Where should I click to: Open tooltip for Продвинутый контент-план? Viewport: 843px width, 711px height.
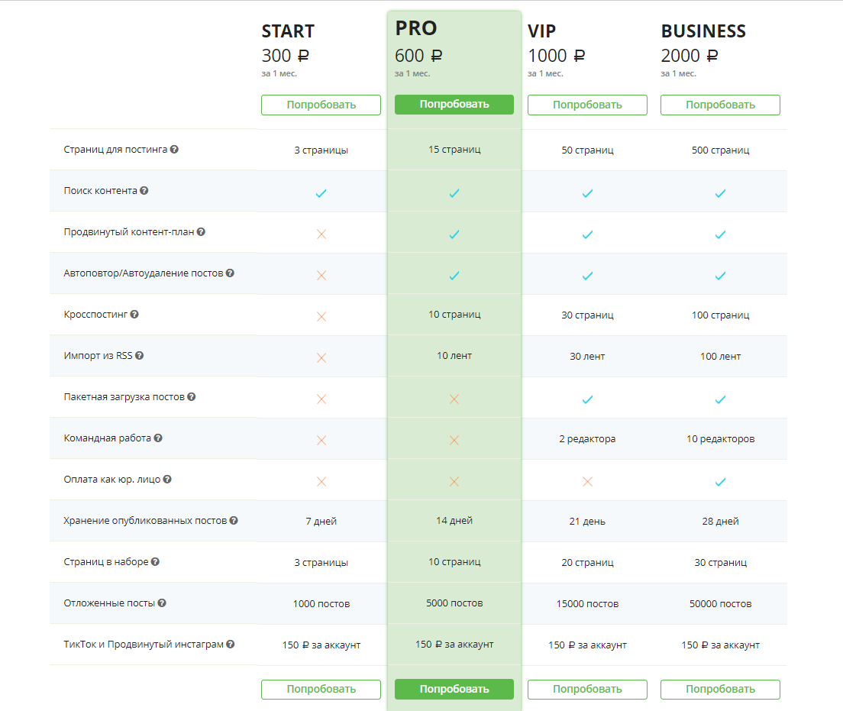(202, 232)
